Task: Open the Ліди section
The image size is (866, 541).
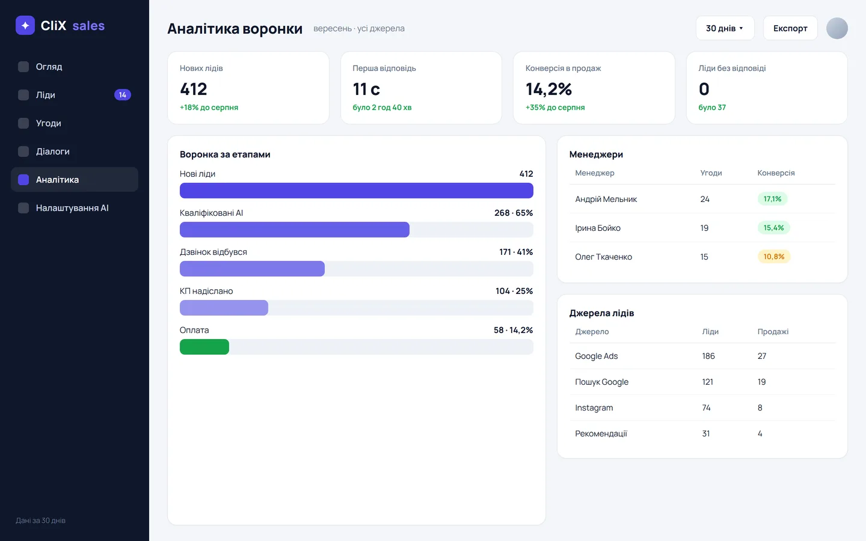Action: (x=75, y=95)
